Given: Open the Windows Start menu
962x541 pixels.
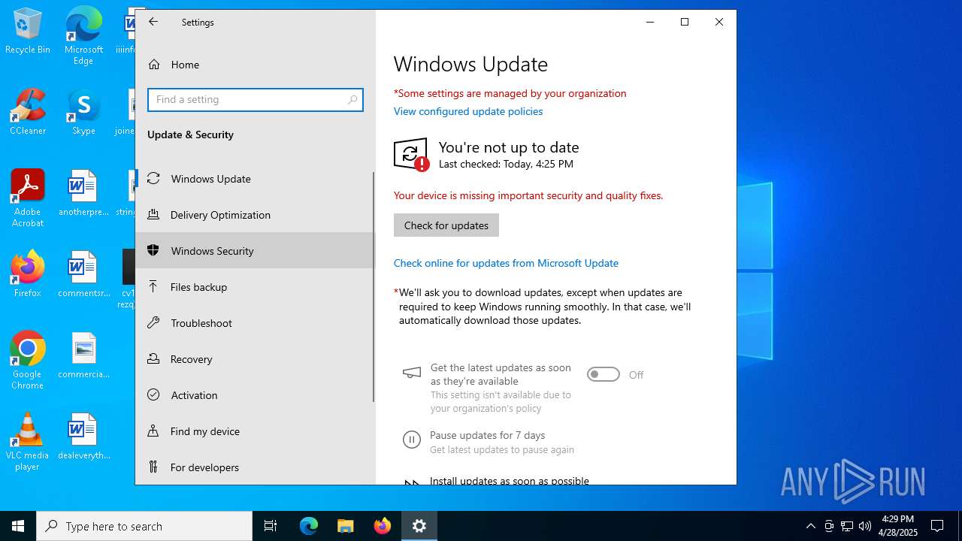Looking at the screenshot, I should [18, 526].
